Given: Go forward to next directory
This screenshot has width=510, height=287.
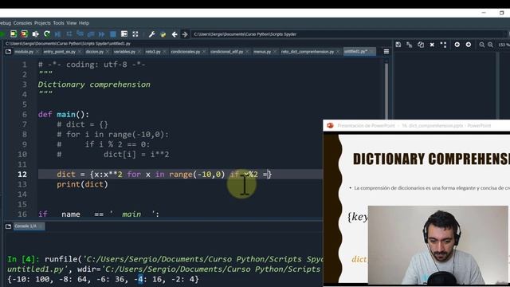Looking at the screenshot, I should click(x=185, y=33).
